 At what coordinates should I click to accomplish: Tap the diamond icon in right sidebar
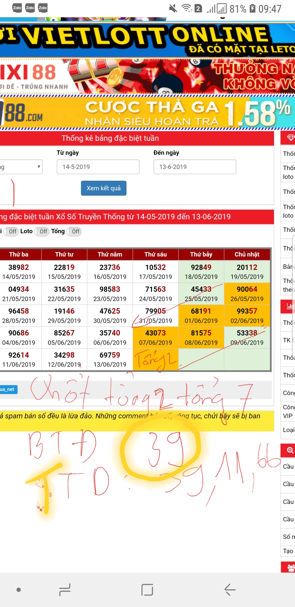[x=290, y=138]
